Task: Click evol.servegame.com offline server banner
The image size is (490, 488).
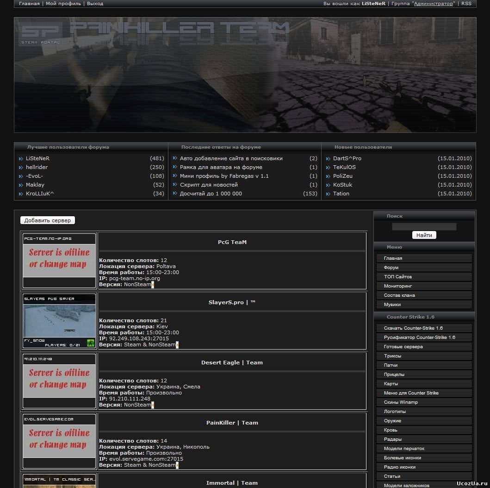Action: click(59, 441)
